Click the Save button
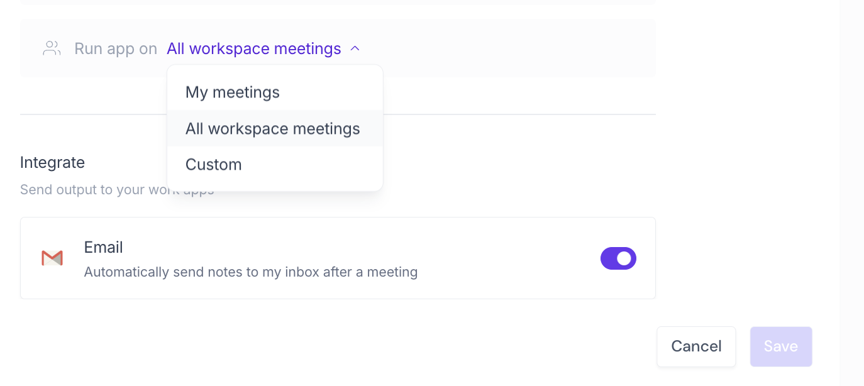The height and width of the screenshot is (386, 864). (x=780, y=346)
